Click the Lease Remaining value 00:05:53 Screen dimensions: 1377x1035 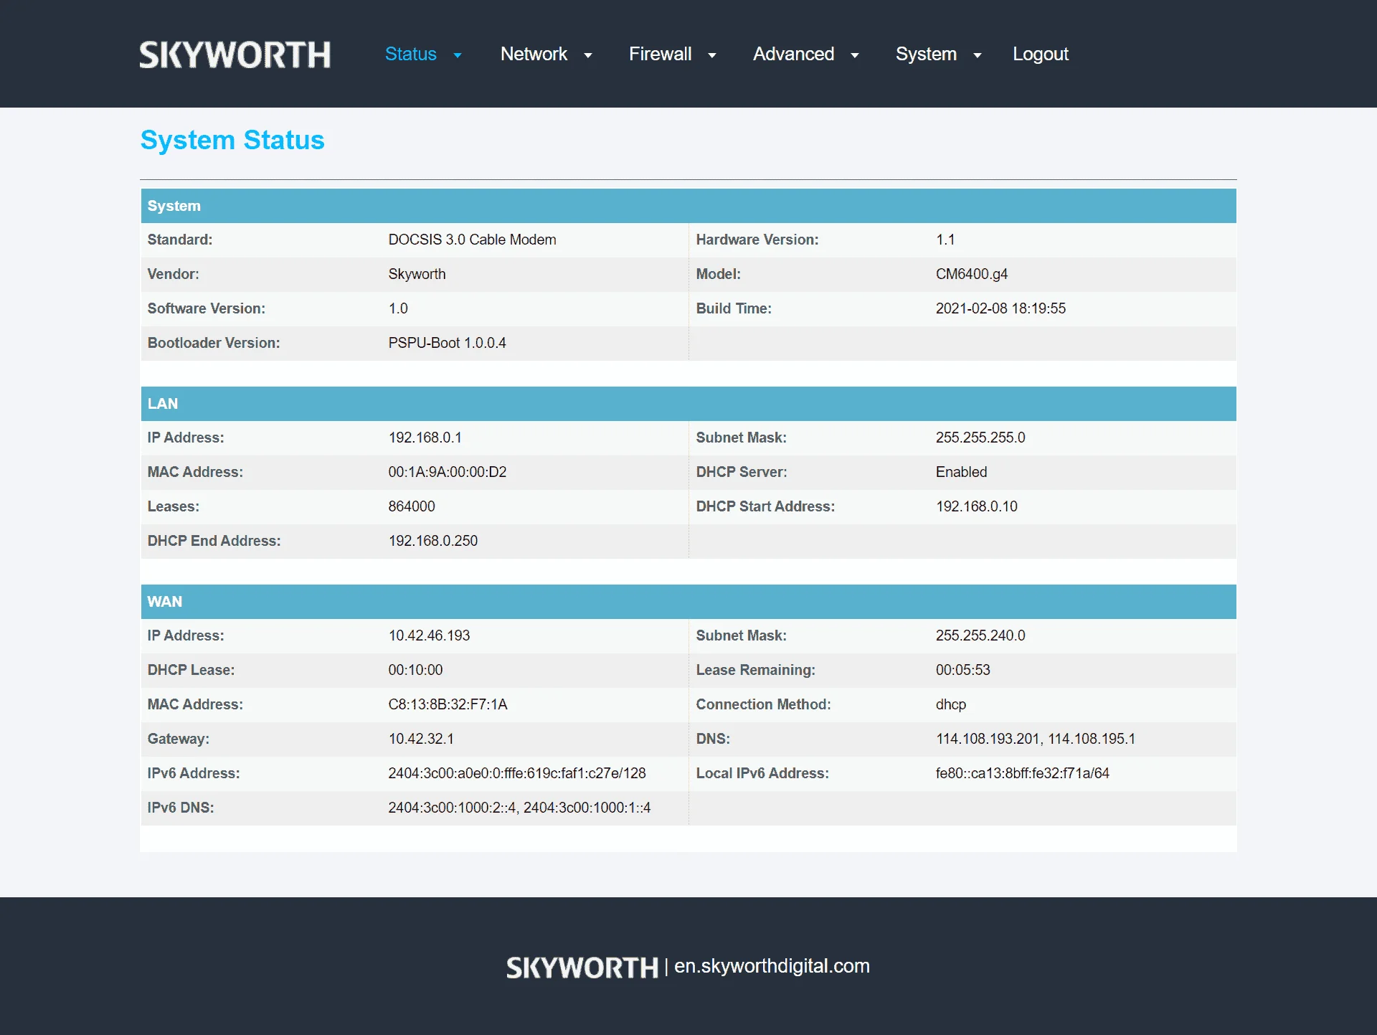coord(963,670)
